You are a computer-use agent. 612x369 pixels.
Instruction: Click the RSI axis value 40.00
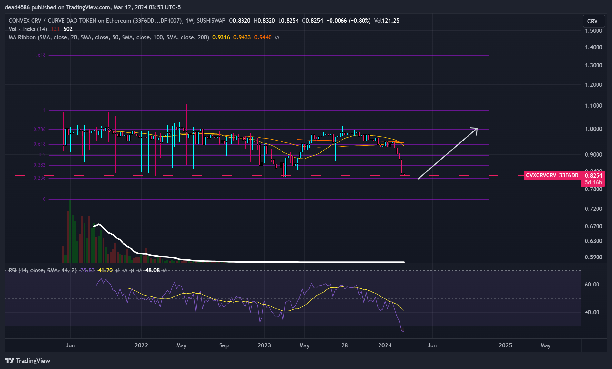click(592, 312)
